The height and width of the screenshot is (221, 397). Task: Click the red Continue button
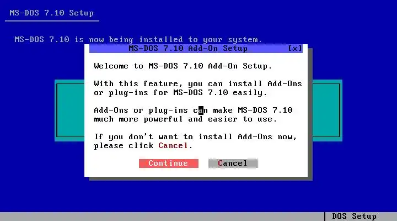(169, 164)
